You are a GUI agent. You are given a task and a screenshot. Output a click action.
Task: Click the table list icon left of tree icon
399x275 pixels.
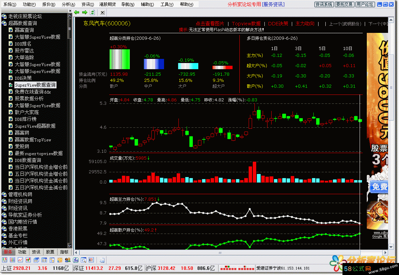point(44,260)
